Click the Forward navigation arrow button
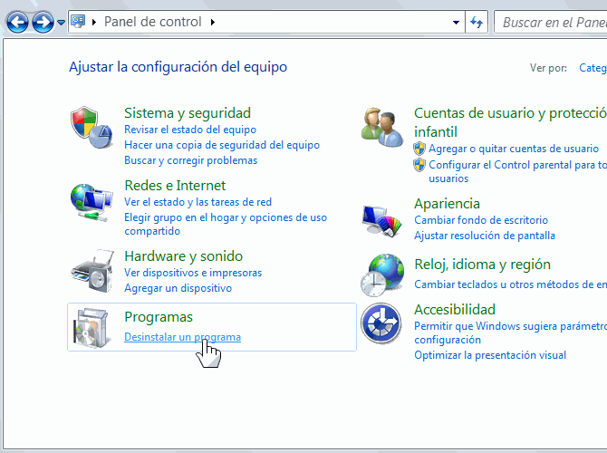607x453 pixels. point(43,22)
